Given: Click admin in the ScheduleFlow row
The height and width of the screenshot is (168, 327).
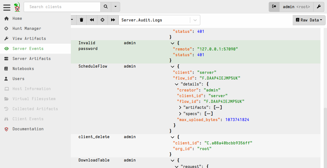Looking at the screenshot, I should 130,66.
